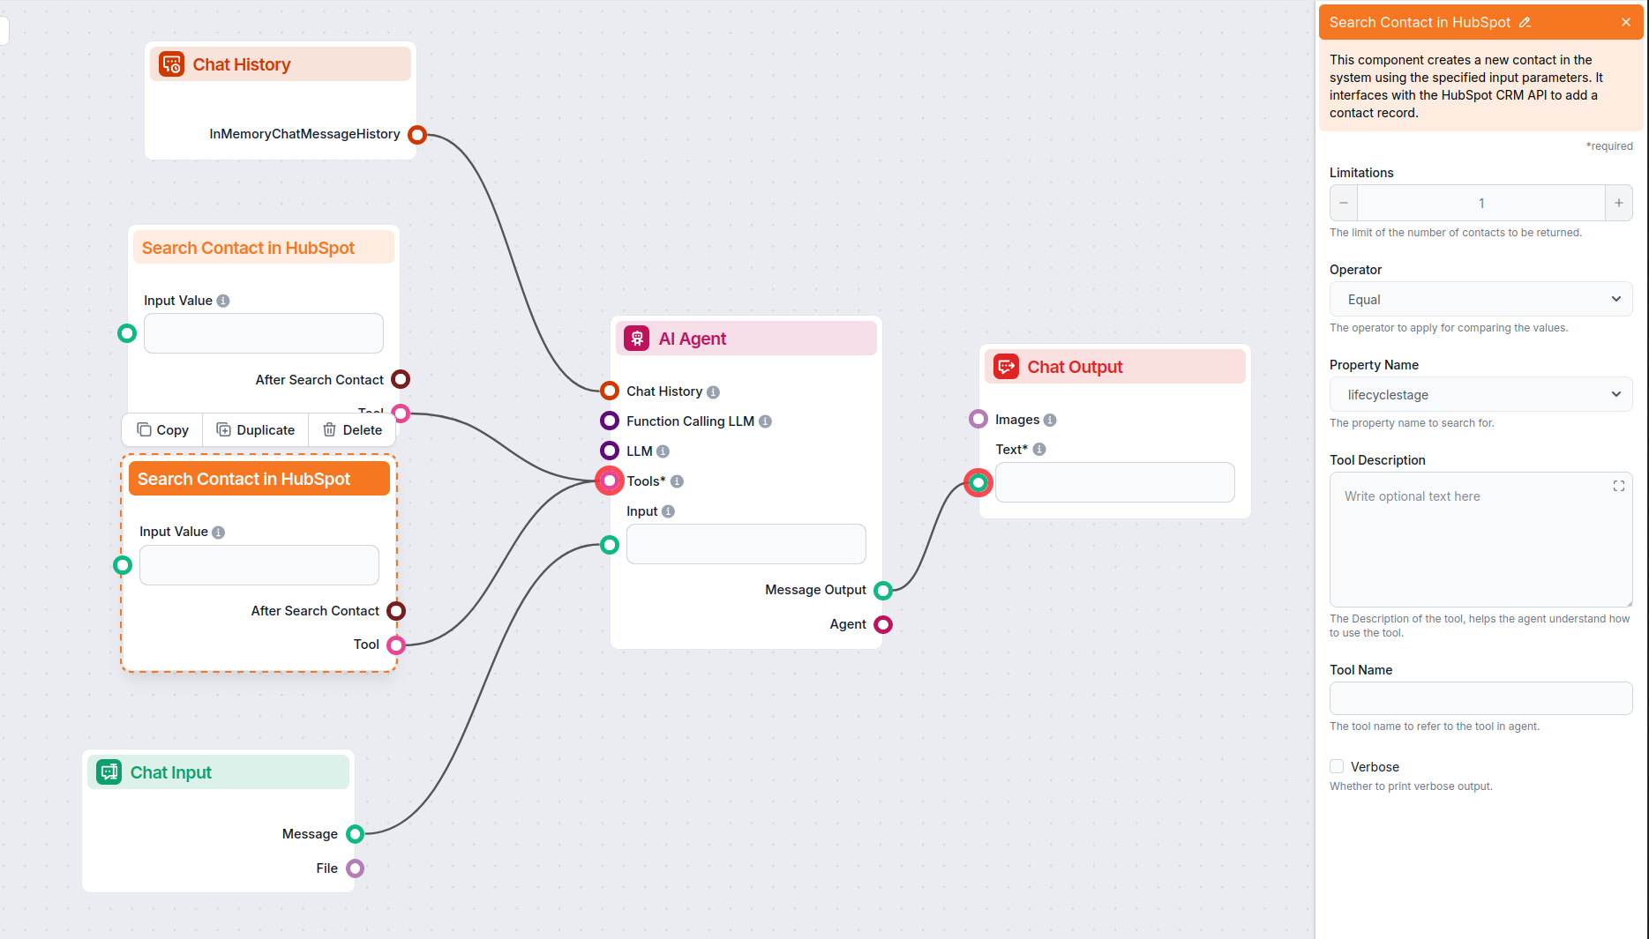The width and height of the screenshot is (1649, 939).
Task: Choose Copy in the node toolbar
Action: [x=162, y=430]
